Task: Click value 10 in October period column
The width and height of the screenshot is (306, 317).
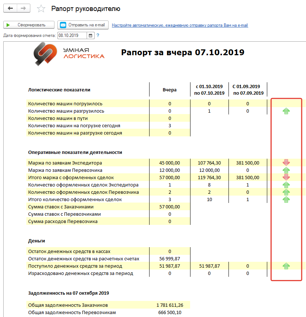Action: click(x=209, y=200)
